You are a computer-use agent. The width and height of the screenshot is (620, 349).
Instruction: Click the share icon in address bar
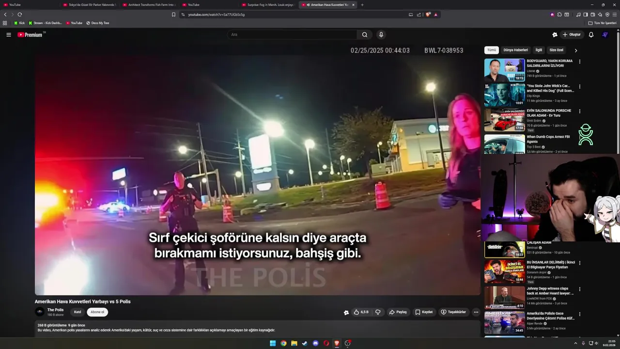(x=419, y=15)
